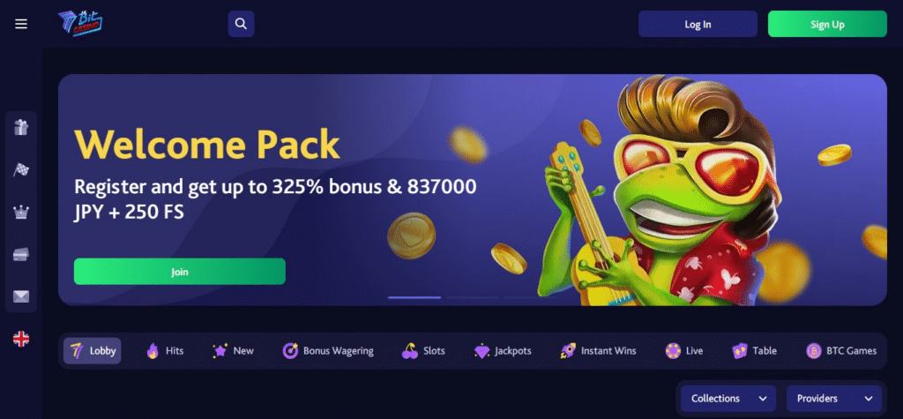Open the hamburger menu
The height and width of the screenshot is (419, 903).
click(21, 24)
